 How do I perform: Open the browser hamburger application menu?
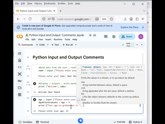click(143, 19)
